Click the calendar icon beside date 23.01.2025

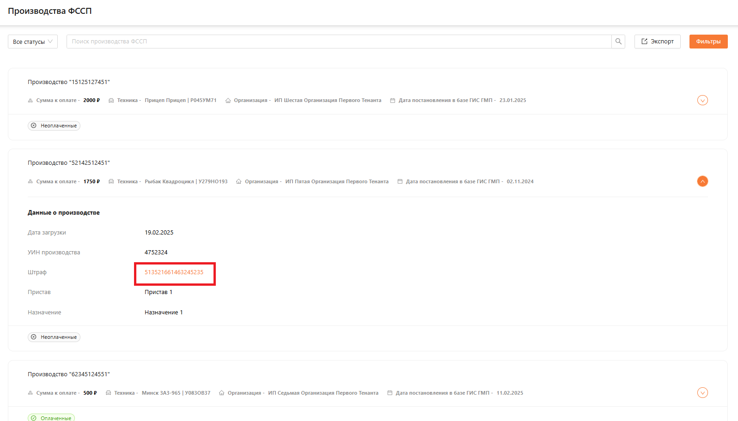point(393,101)
